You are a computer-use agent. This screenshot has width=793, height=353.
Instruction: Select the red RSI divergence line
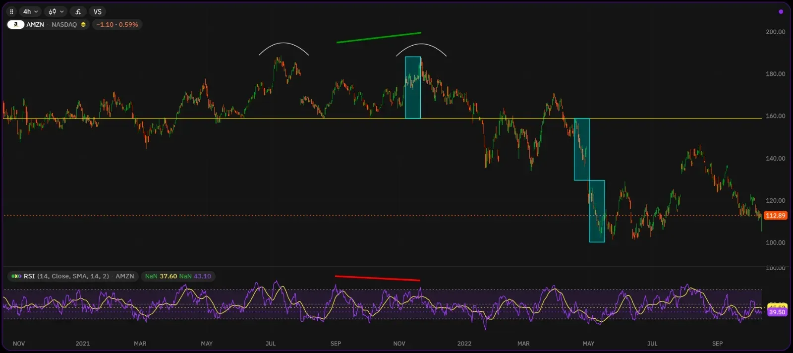[378, 278]
